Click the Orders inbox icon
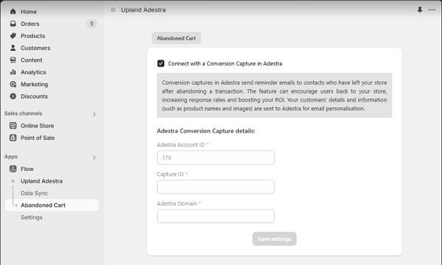This screenshot has width=442, height=265. pos(13,24)
